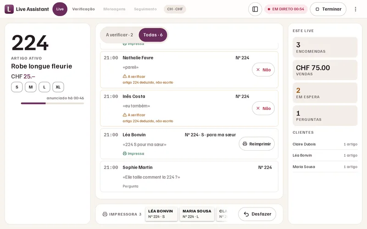Click the CH · CHF region chip
367x229 pixels.
coord(175,9)
